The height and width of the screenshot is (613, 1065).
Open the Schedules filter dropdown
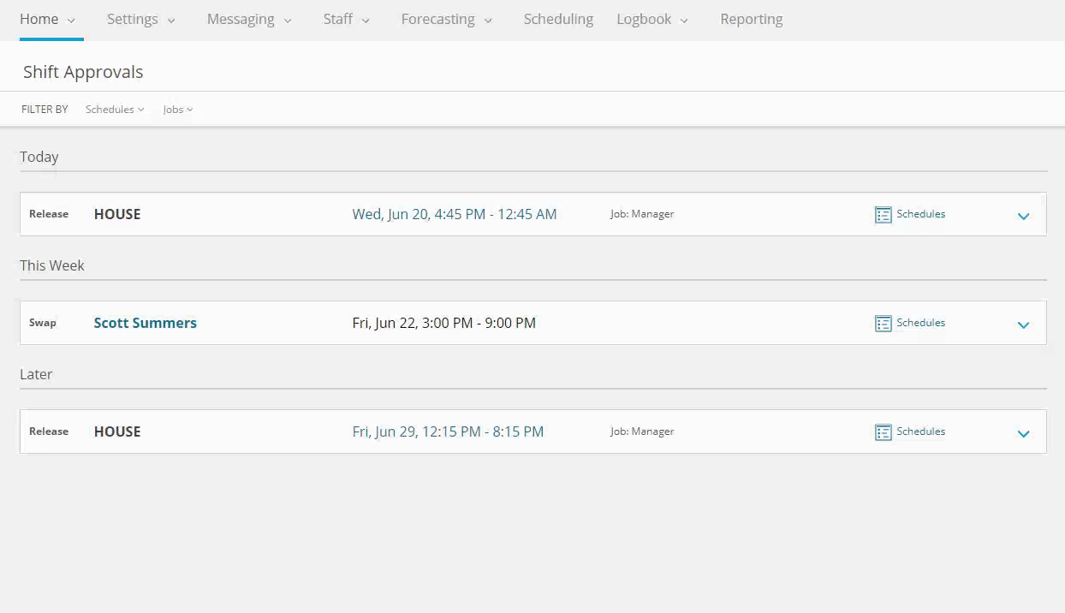coord(115,110)
